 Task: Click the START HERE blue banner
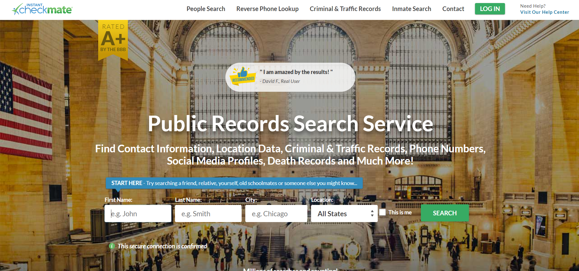click(x=234, y=183)
